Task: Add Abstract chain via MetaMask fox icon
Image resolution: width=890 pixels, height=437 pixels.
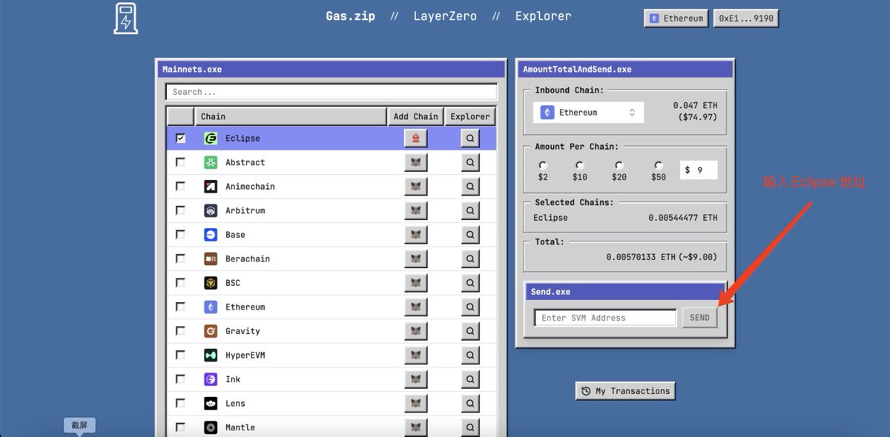Action: (x=415, y=162)
